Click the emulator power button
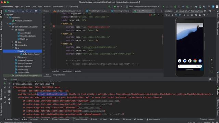 click(x=166, y=15)
